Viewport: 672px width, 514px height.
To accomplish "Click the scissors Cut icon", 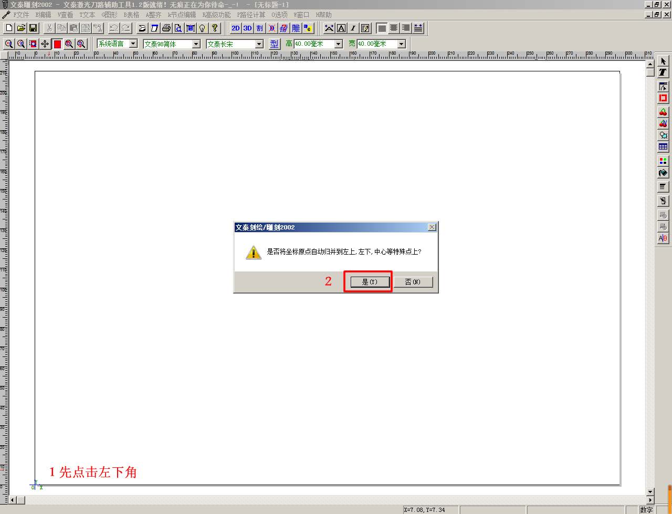I will (49, 28).
